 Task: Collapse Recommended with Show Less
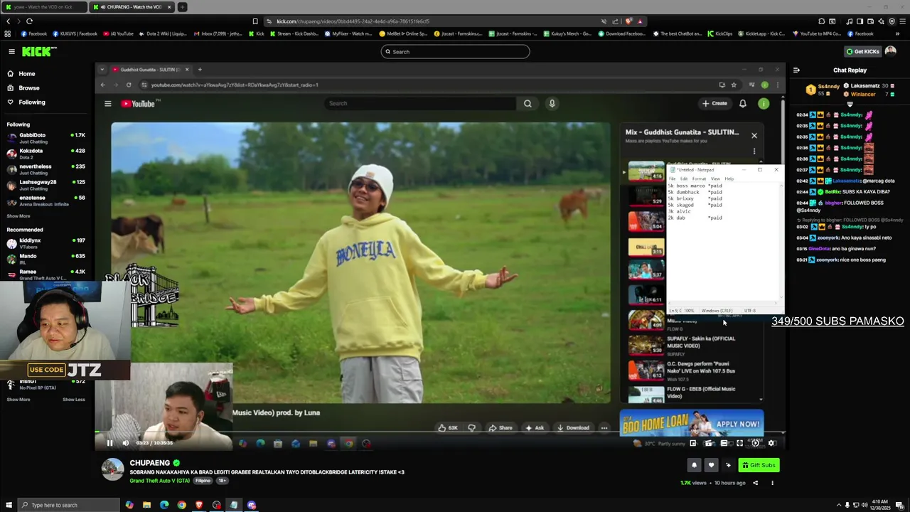pyautogui.click(x=73, y=400)
